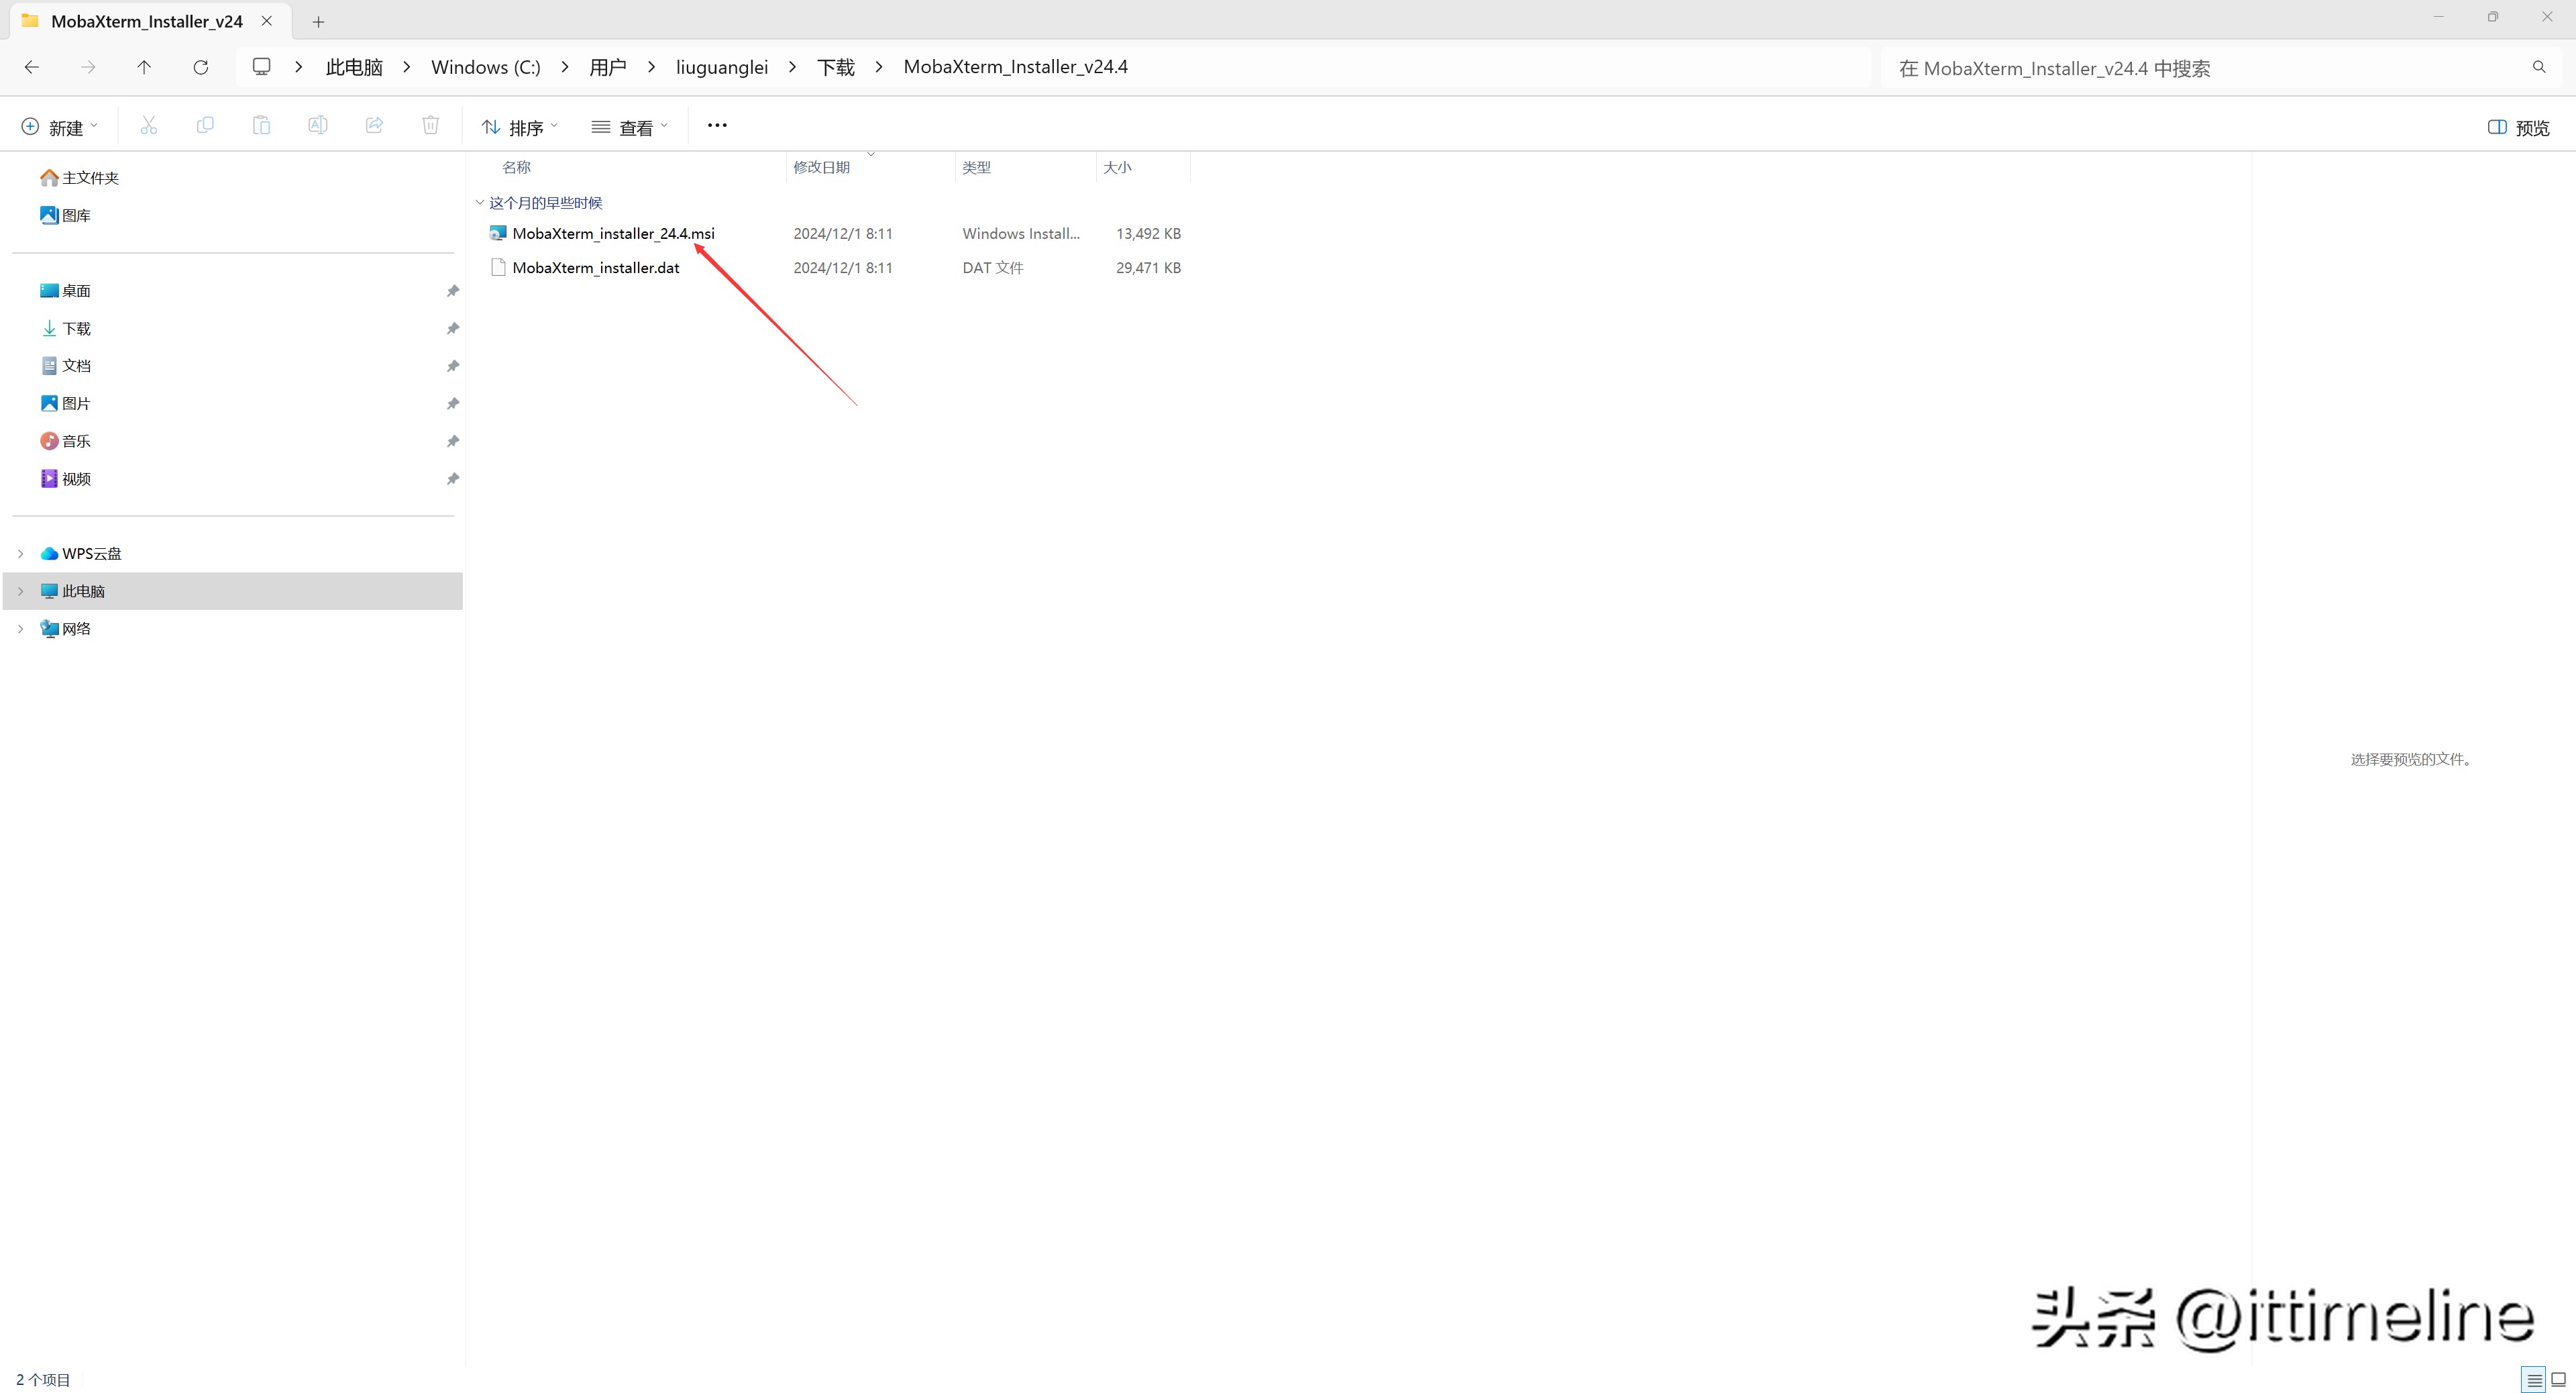Click 下载 in the address breadcrumb

(835, 67)
